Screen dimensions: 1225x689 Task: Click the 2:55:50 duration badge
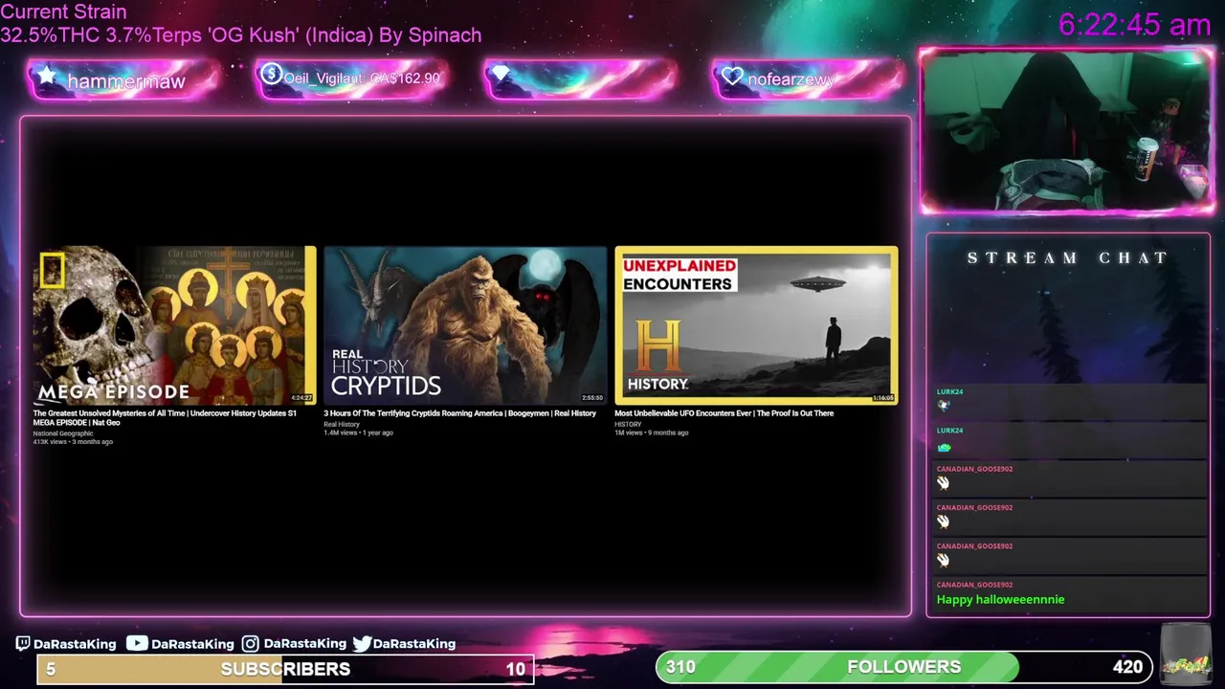point(592,397)
